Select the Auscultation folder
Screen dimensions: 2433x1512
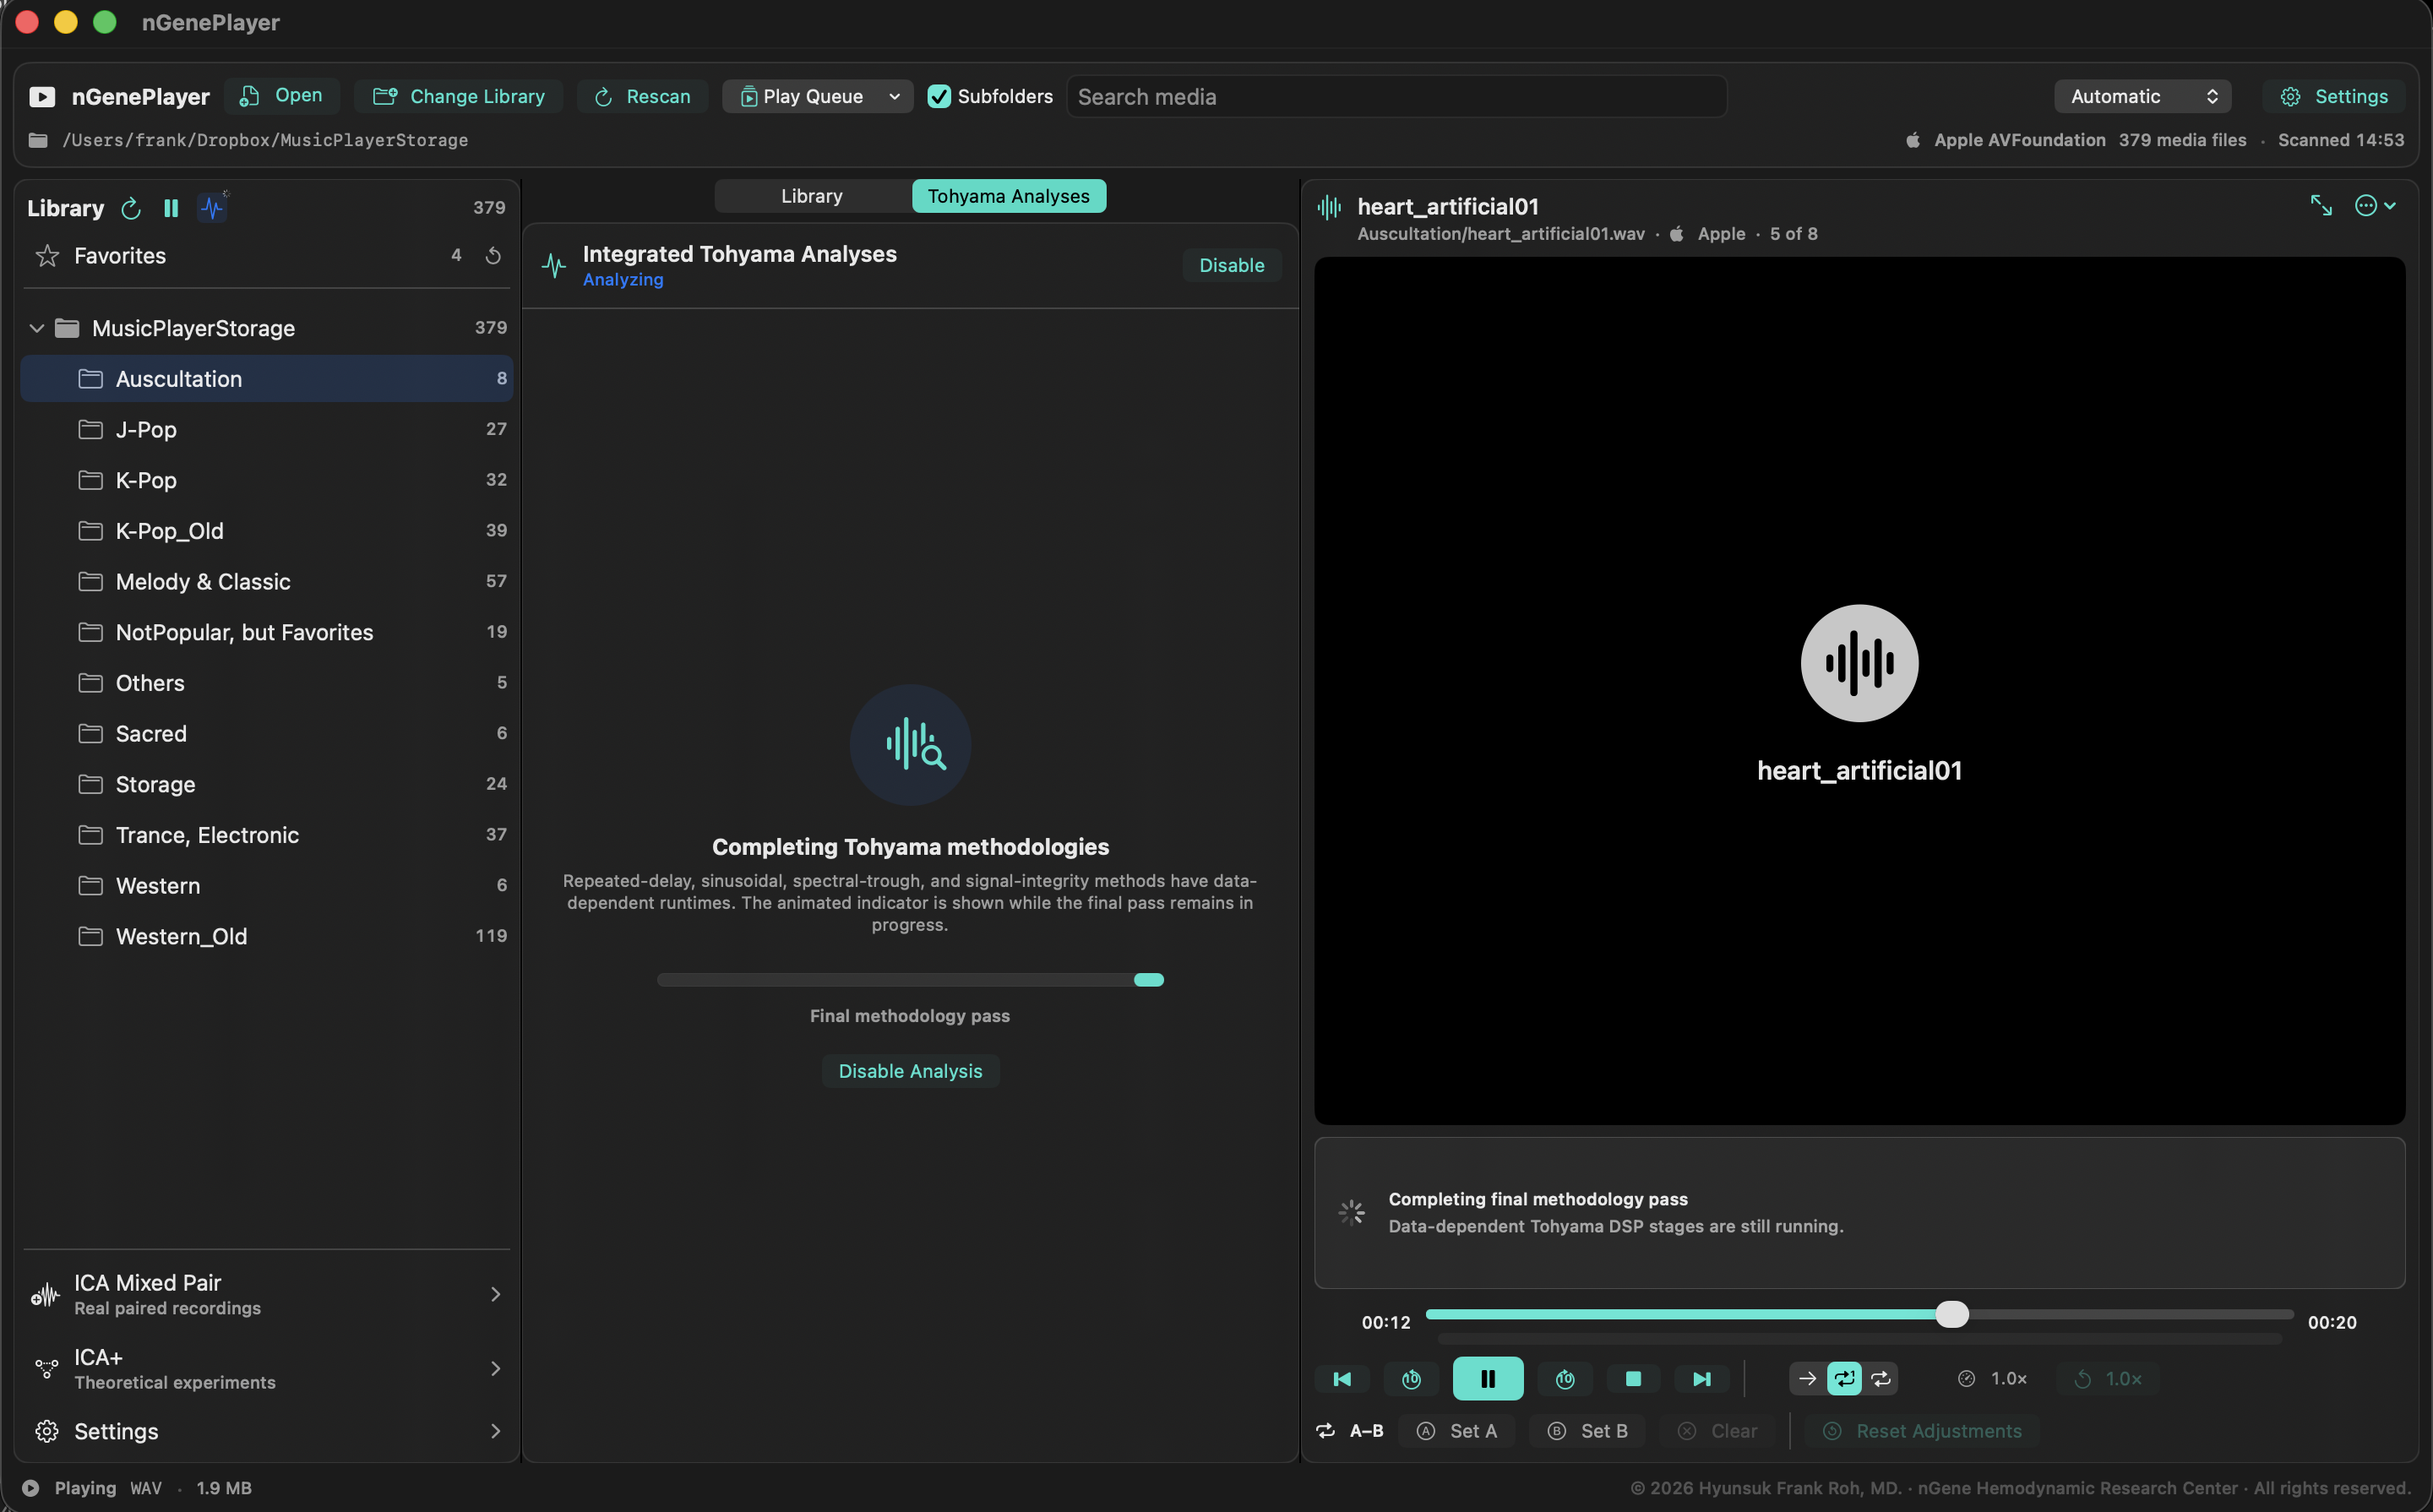(267, 379)
